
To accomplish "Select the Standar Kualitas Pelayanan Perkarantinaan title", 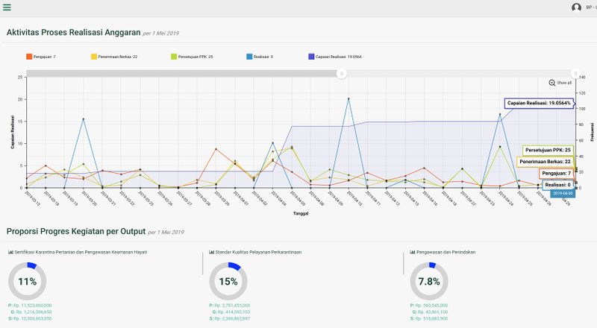I will click(258, 252).
